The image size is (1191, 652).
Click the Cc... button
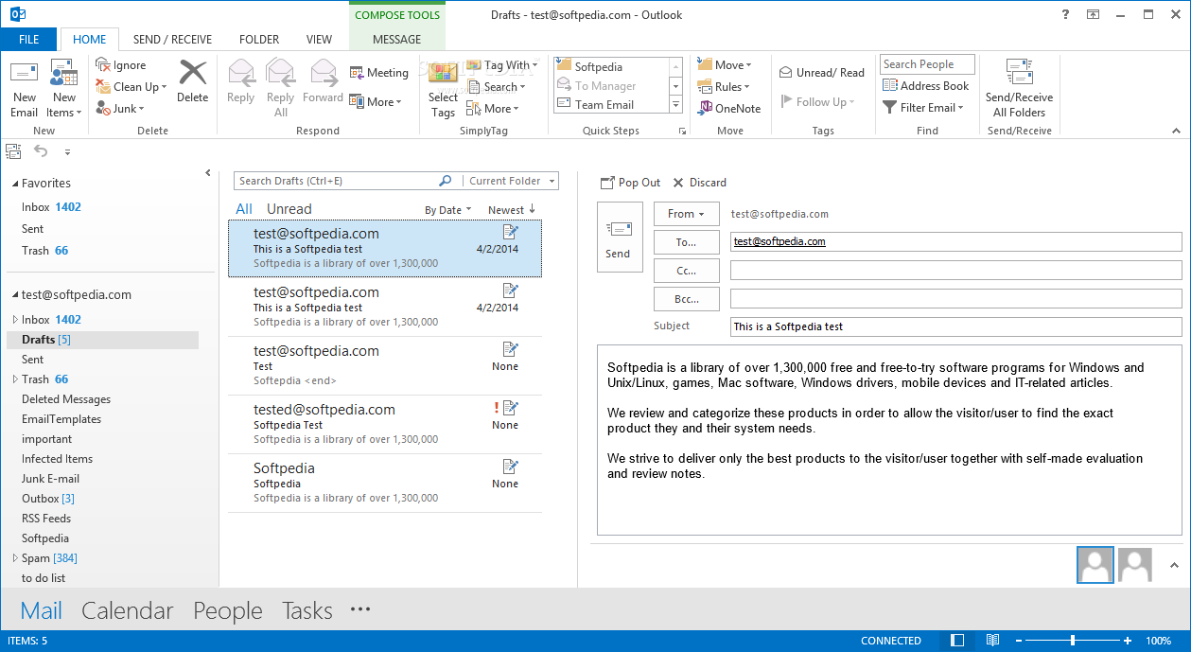(686, 271)
